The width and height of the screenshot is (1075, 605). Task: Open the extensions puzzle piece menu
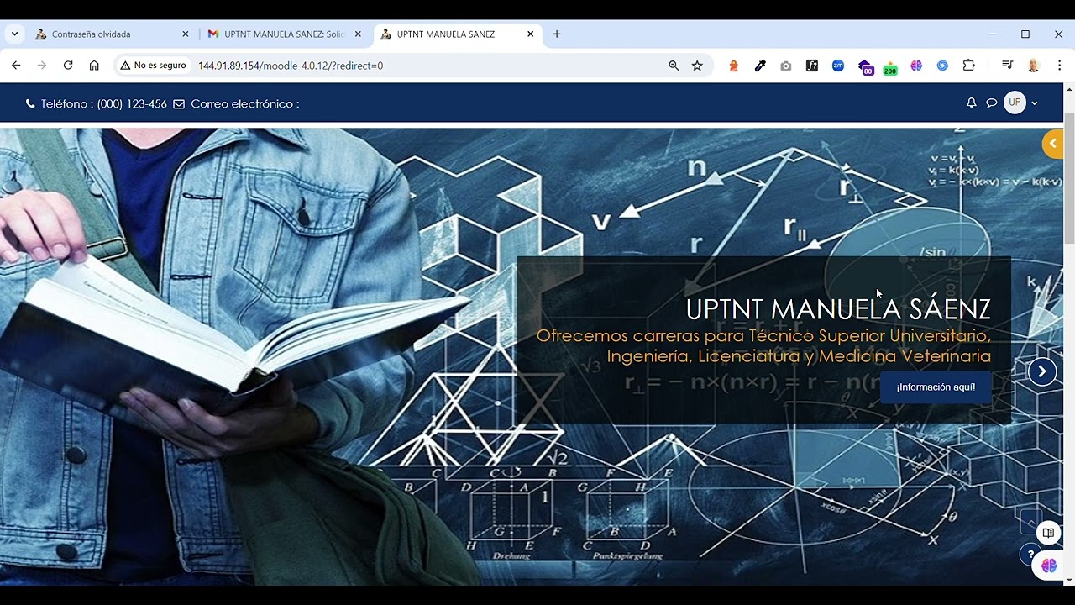968,66
